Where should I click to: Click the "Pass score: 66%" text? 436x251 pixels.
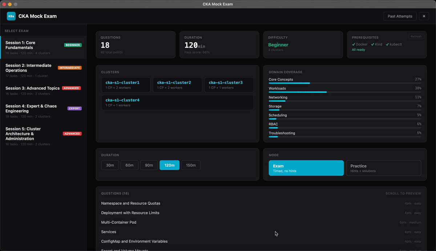(x=197, y=52)
